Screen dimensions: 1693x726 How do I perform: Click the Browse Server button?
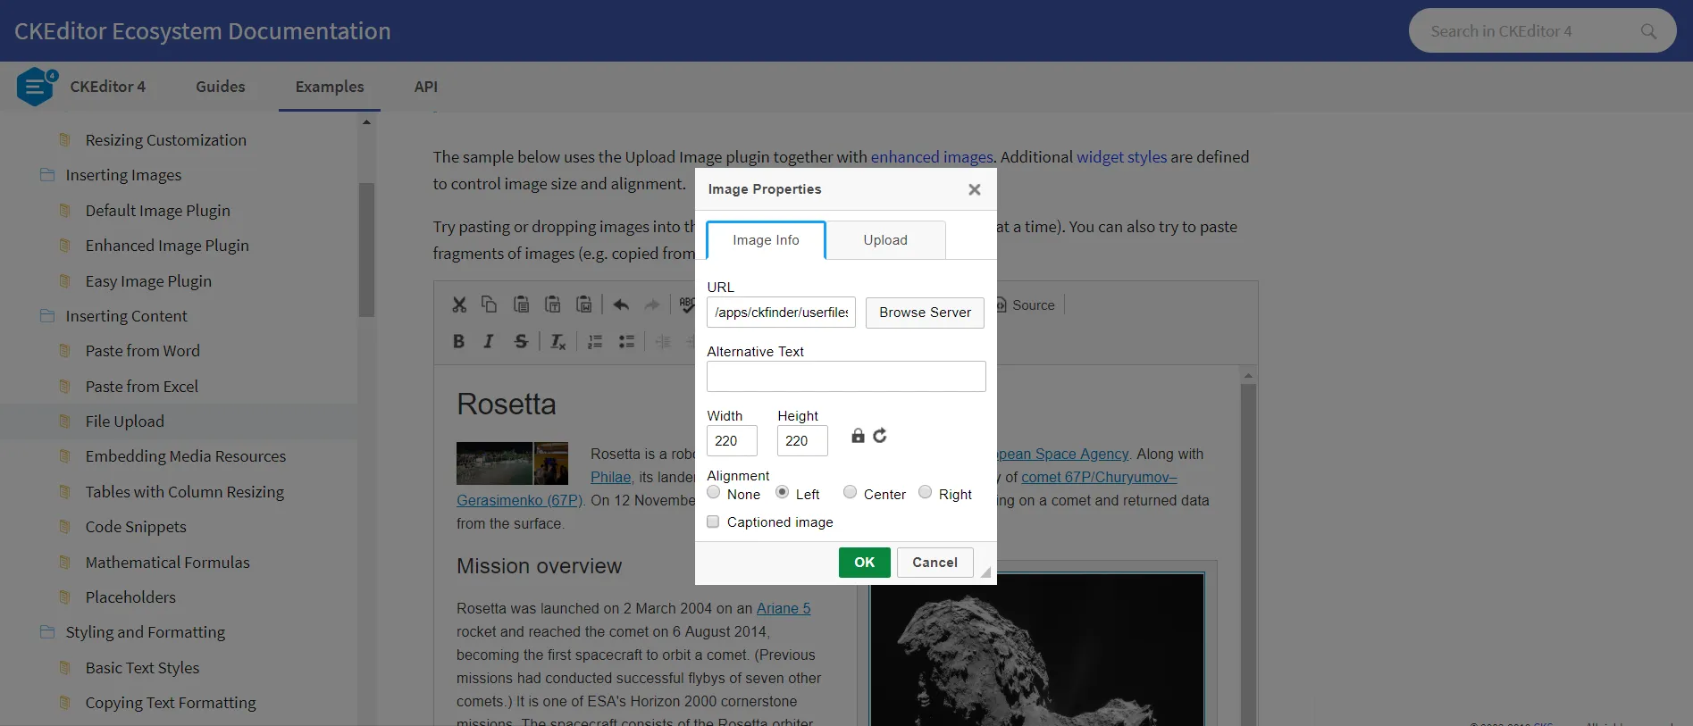(925, 313)
